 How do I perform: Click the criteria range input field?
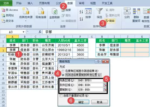click(90, 85)
